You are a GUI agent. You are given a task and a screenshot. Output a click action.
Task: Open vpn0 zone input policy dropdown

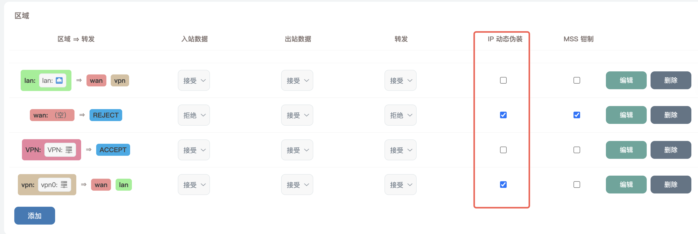pos(194,185)
